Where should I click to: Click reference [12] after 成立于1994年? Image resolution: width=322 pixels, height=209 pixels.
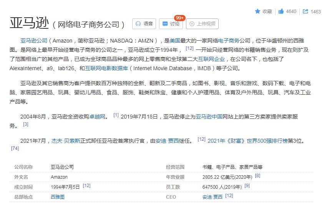189,48
